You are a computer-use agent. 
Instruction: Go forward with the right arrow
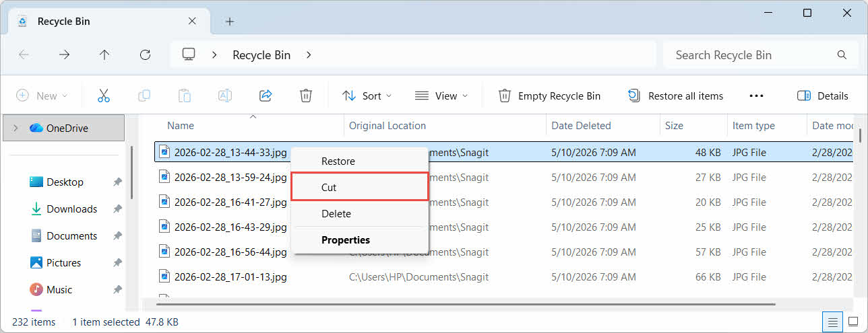64,55
